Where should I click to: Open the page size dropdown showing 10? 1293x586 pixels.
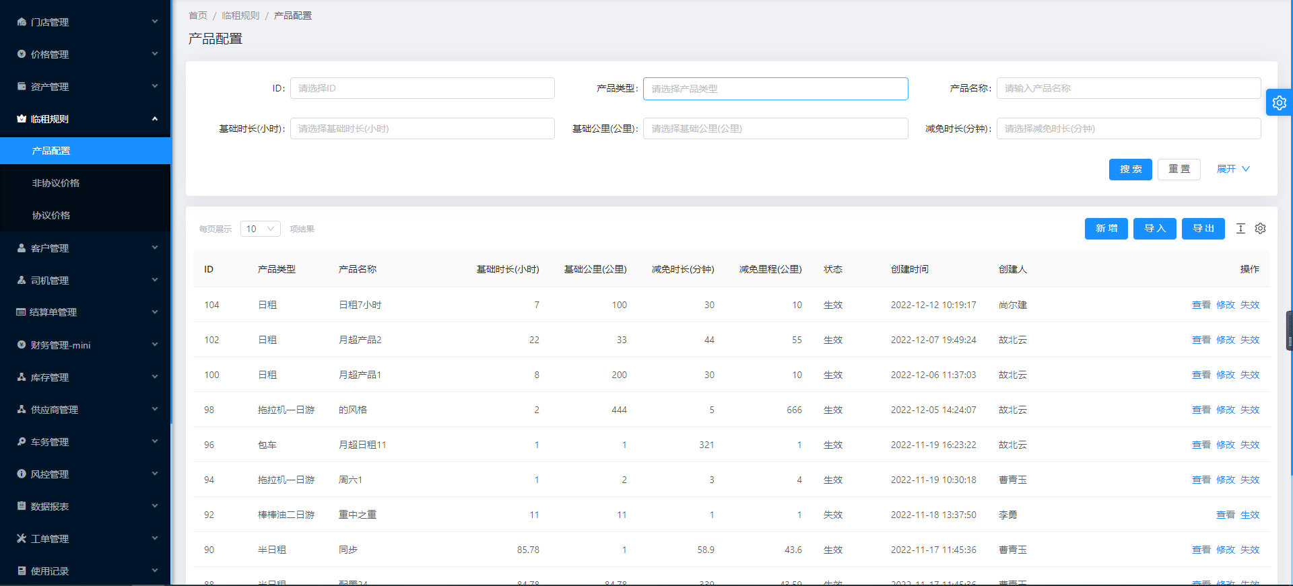coord(260,229)
